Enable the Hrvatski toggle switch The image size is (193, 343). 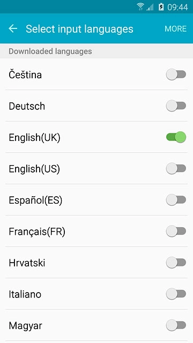(176, 262)
